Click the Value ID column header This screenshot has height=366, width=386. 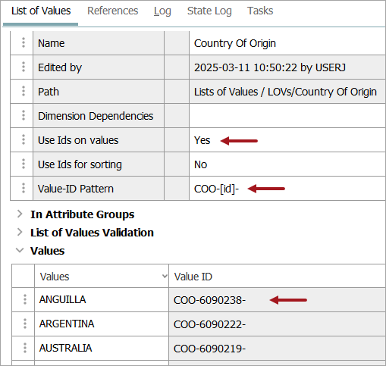(x=277, y=276)
